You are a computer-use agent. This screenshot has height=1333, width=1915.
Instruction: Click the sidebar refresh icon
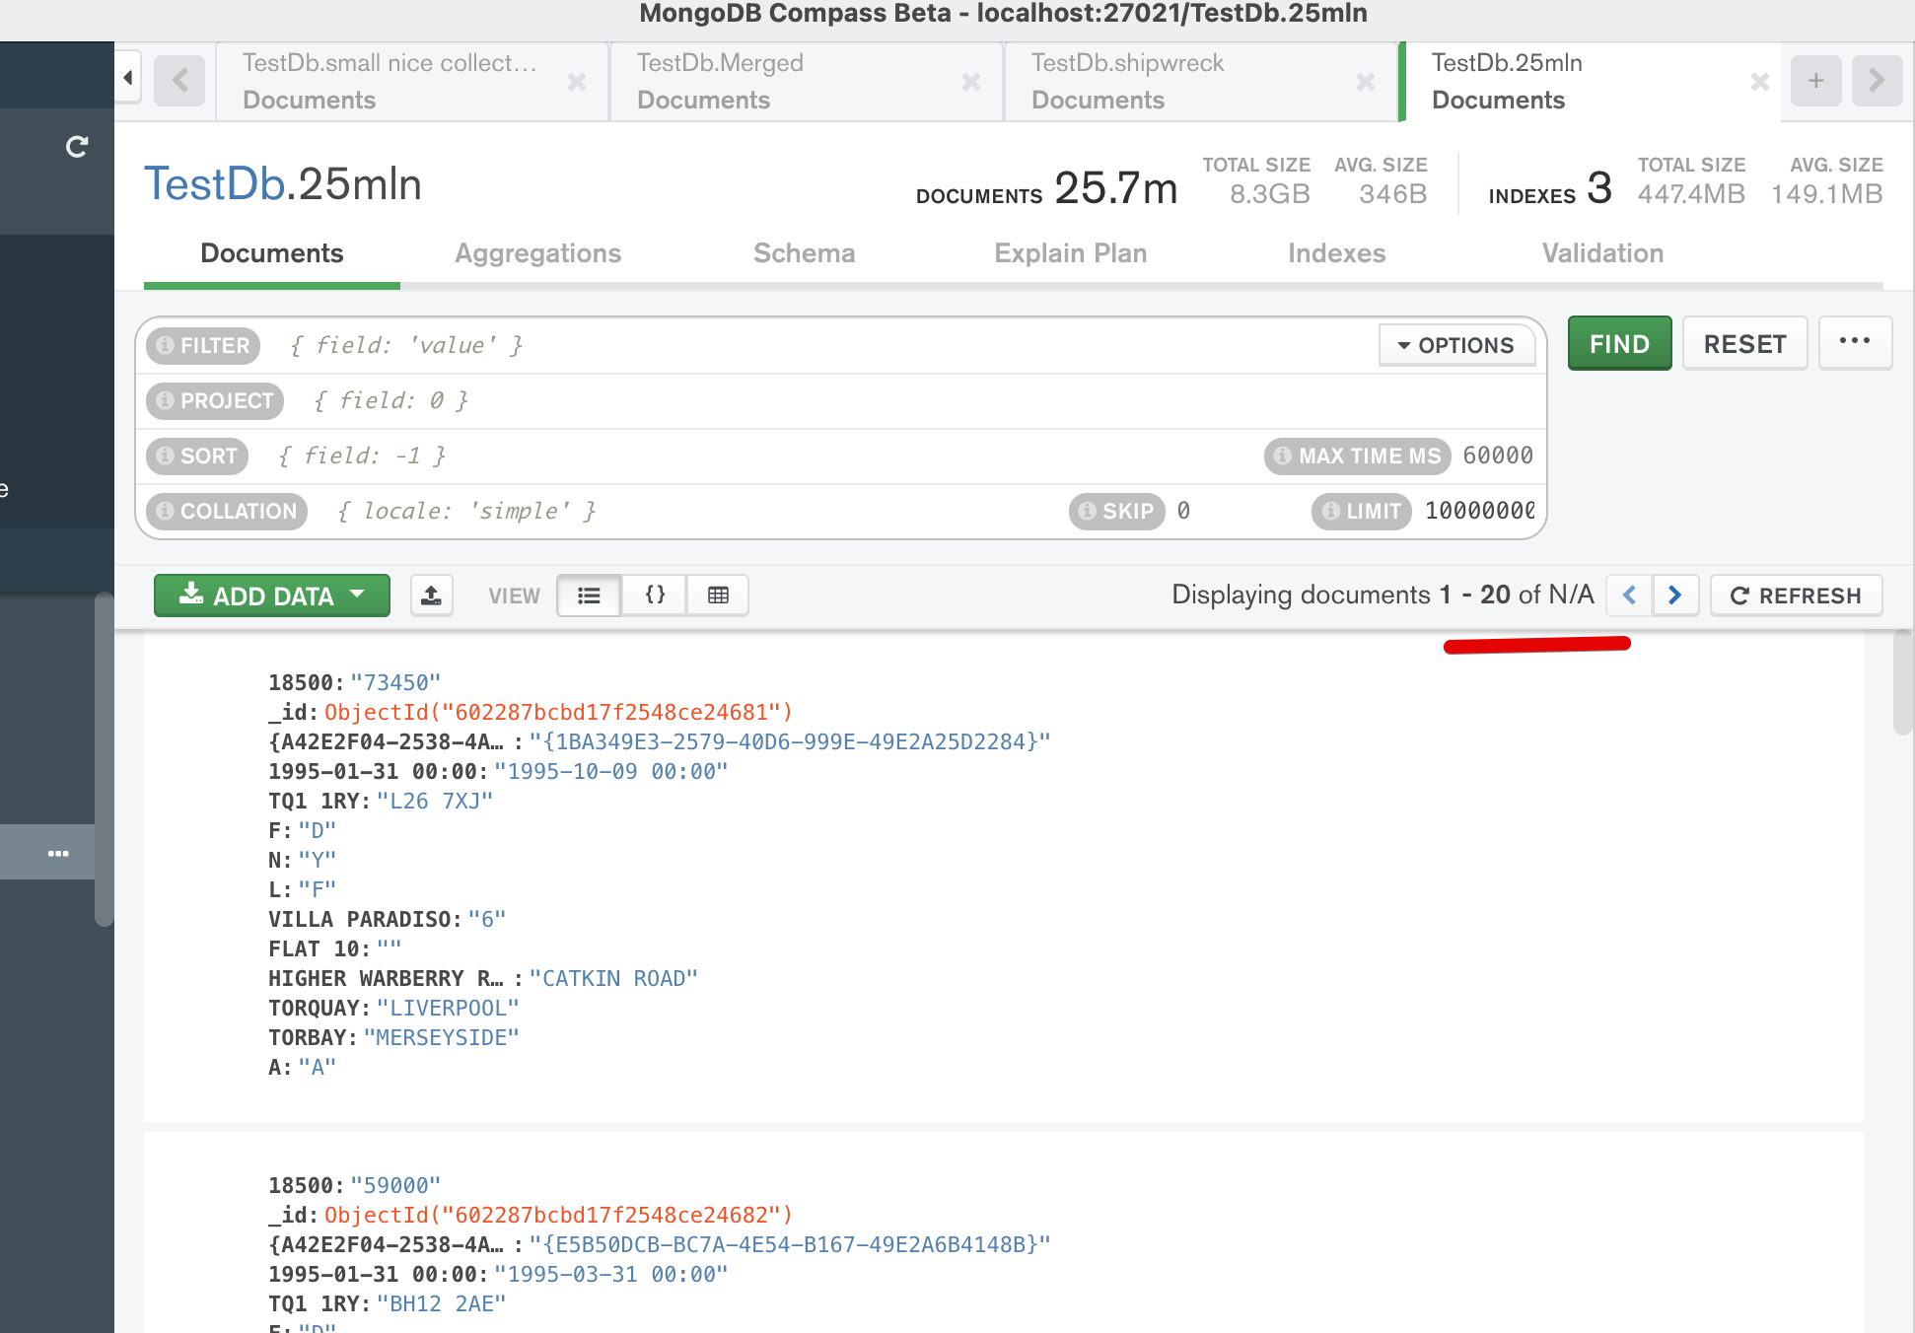pos(77,147)
